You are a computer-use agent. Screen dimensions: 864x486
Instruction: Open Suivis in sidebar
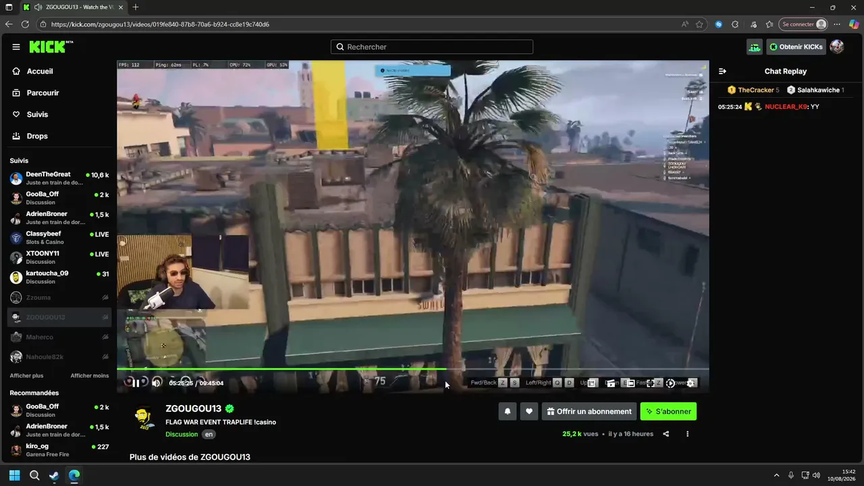coord(30,115)
